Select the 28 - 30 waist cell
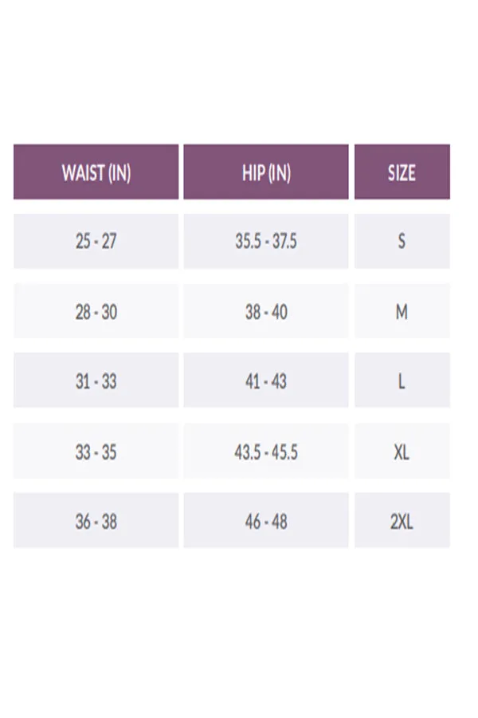478x718 pixels. point(96,311)
